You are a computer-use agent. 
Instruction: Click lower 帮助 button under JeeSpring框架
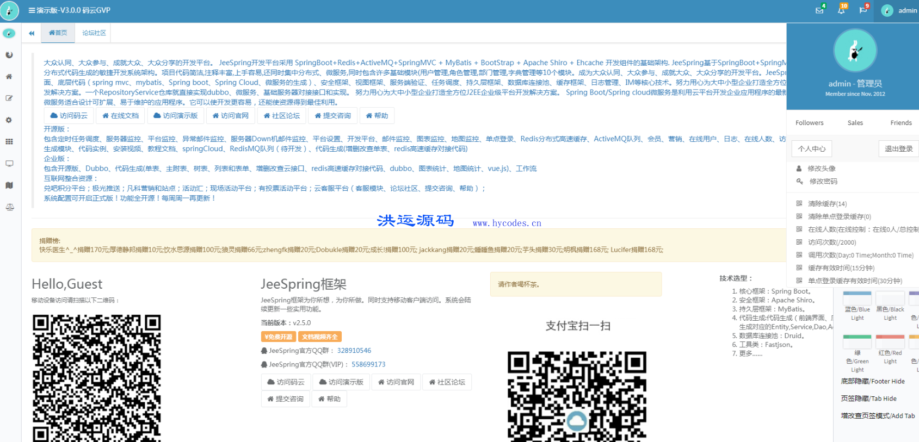point(329,399)
